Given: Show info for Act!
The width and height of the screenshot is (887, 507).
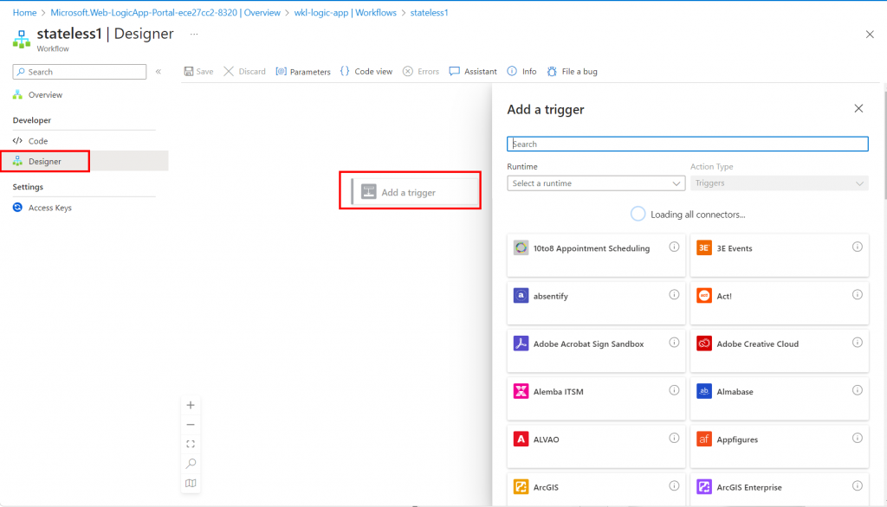Looking at the screenshot, I should 857,294.
